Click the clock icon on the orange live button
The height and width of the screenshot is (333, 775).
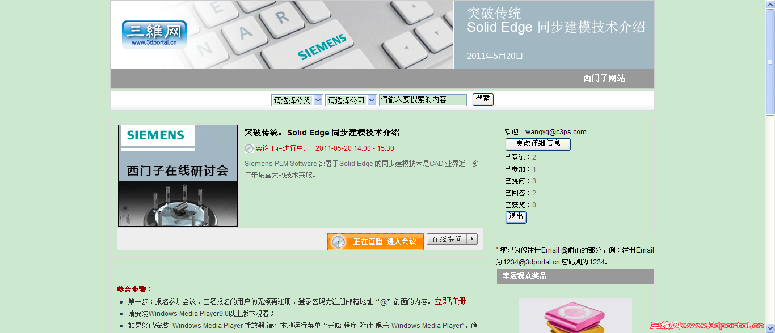338,242
